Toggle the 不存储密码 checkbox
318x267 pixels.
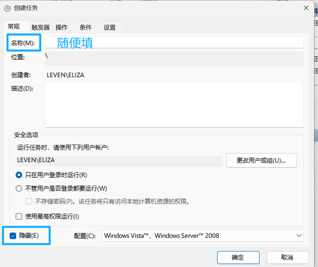point(29,202)
